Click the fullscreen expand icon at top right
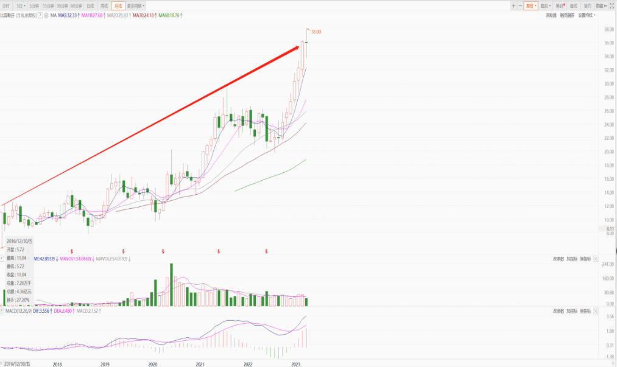 coord(612,5)
